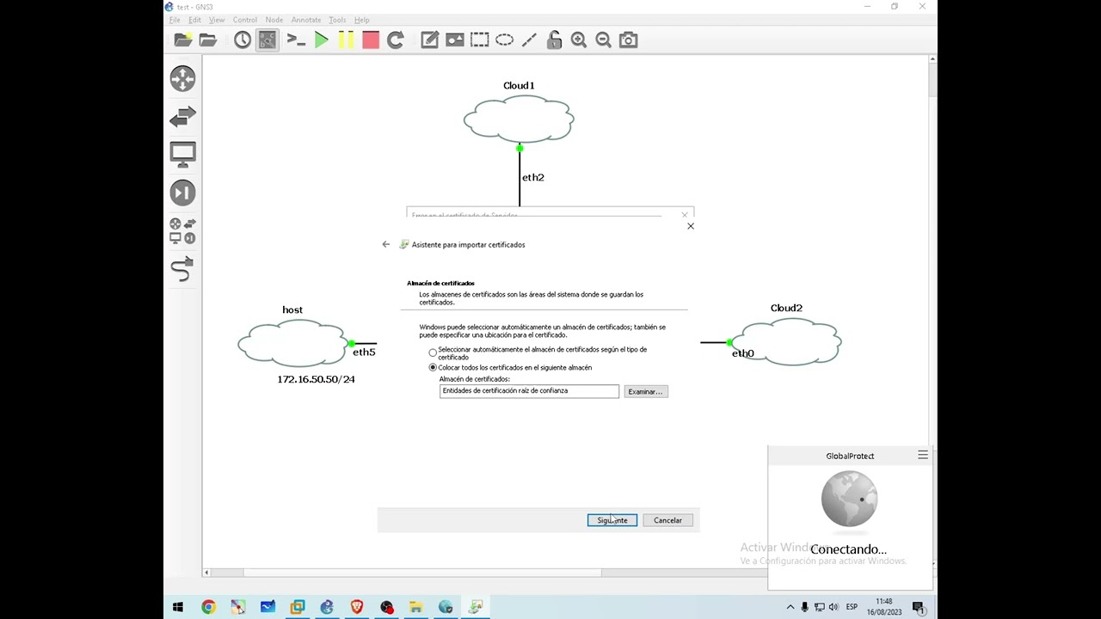Click the 172.16.50.50/24 label

tap(316, 379)
